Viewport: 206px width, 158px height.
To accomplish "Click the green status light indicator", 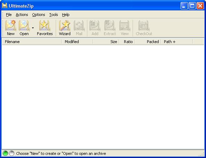I will click(x=5, y=153).
